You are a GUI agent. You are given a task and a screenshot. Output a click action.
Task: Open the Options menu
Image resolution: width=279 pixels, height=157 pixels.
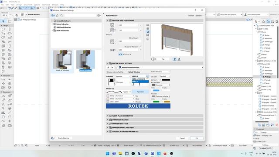(x=37, y=5)
